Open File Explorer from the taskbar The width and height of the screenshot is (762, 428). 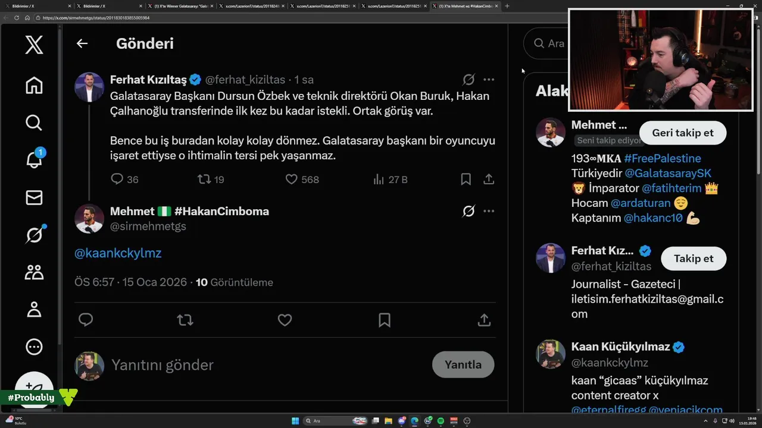388,421
